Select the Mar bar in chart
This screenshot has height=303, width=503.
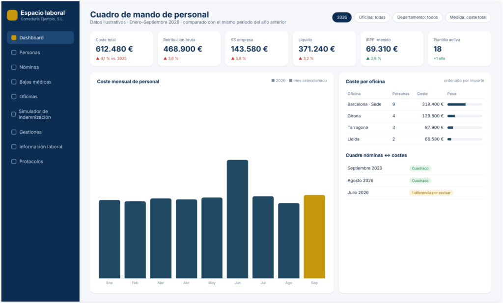(161, 238)
